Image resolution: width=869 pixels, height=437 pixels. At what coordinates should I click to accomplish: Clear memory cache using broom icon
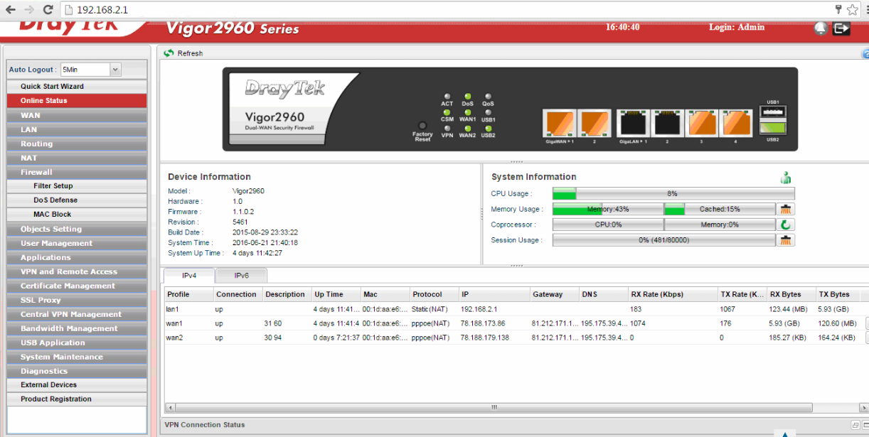tap(786, 209)
